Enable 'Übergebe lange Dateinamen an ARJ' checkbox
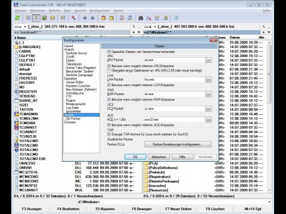The height and width of the screenshot is (214, 286). coord(109,70)
